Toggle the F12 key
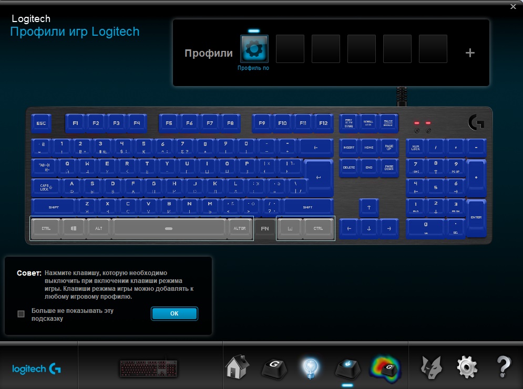The height and width of the screenshot is (389, 523). [323, 123]
